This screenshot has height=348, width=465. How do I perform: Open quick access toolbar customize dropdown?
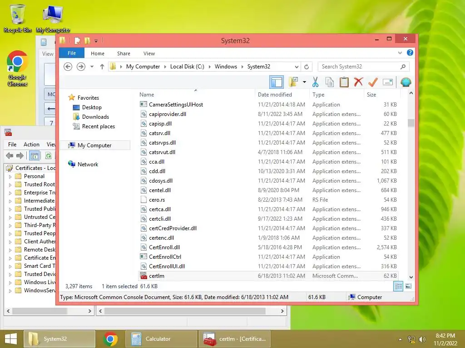tap(96, 41)
